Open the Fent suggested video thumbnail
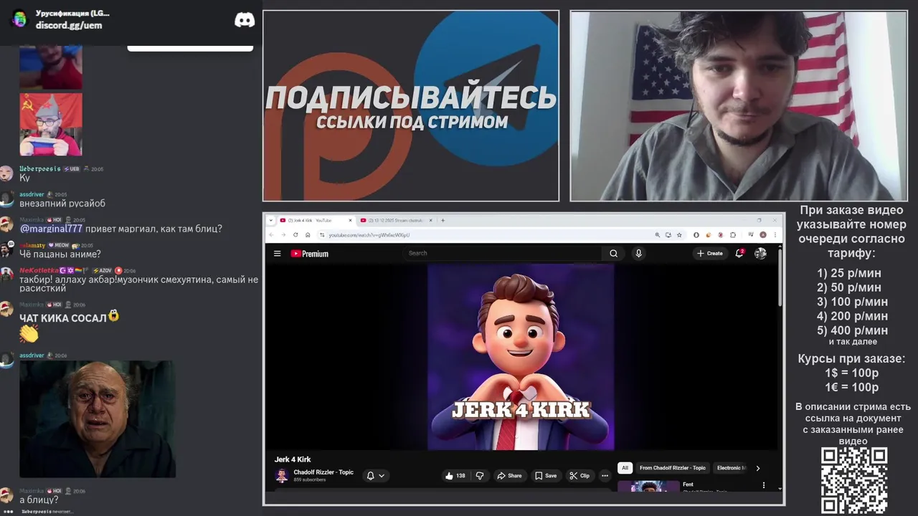This screenshot has height=516, width=918. (x=648, y=487)
